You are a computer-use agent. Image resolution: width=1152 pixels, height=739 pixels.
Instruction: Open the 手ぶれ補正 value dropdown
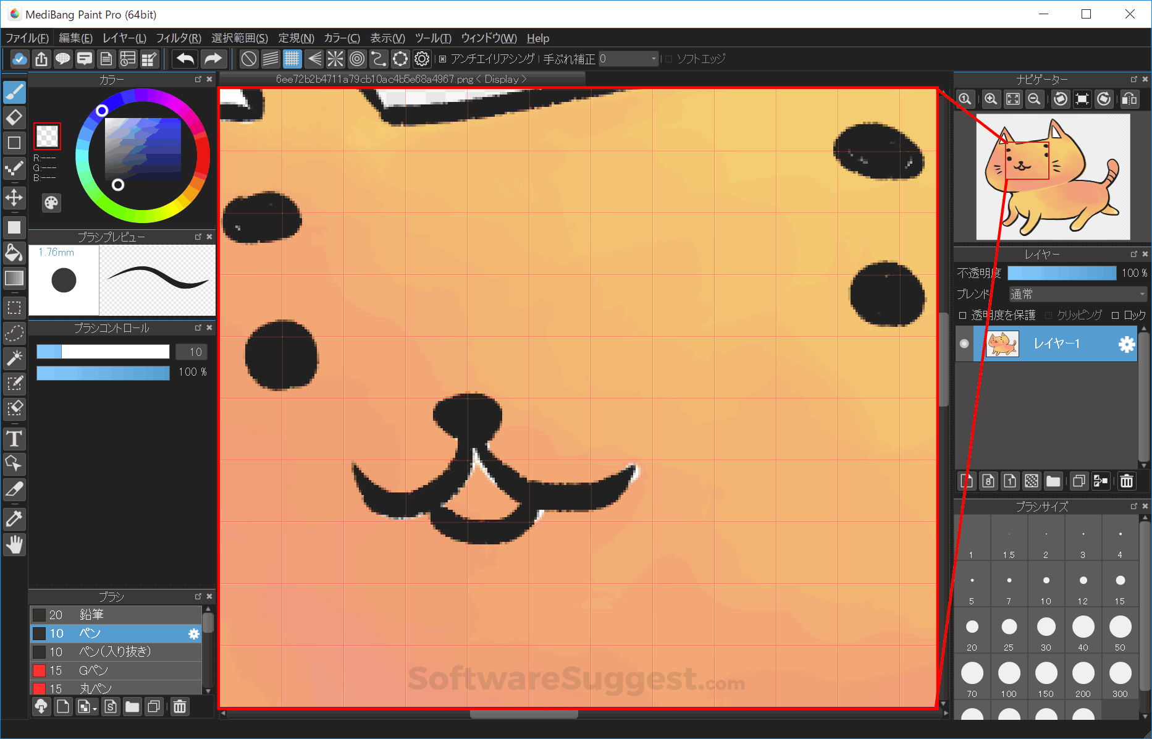(x=653, y=59)
